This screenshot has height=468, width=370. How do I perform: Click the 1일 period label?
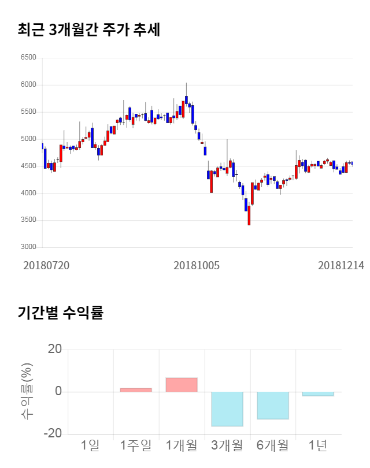pyautogui.click(x=90, y=445)
